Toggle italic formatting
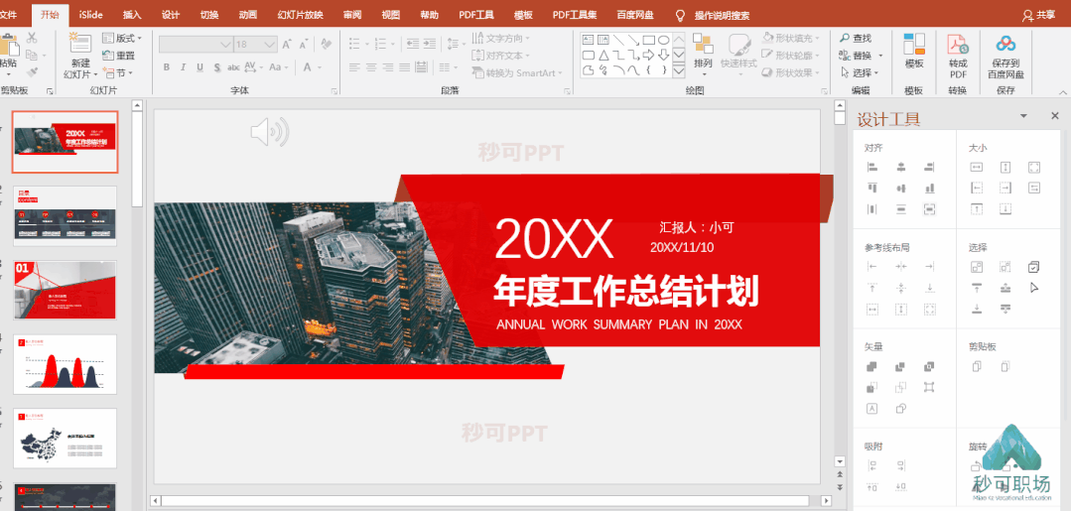Screen dimensions: 1071x511 pos(183,66)
